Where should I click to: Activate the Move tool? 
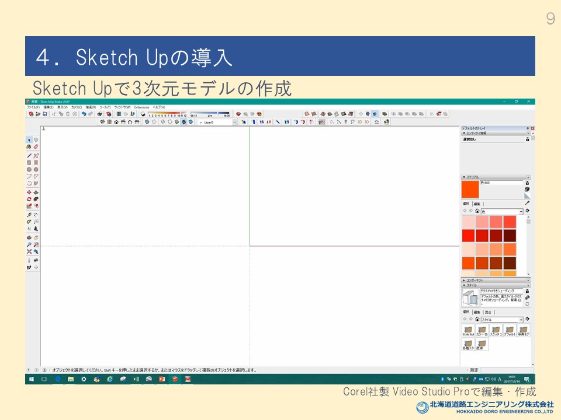pyautogui.click(x=29, y=192)
